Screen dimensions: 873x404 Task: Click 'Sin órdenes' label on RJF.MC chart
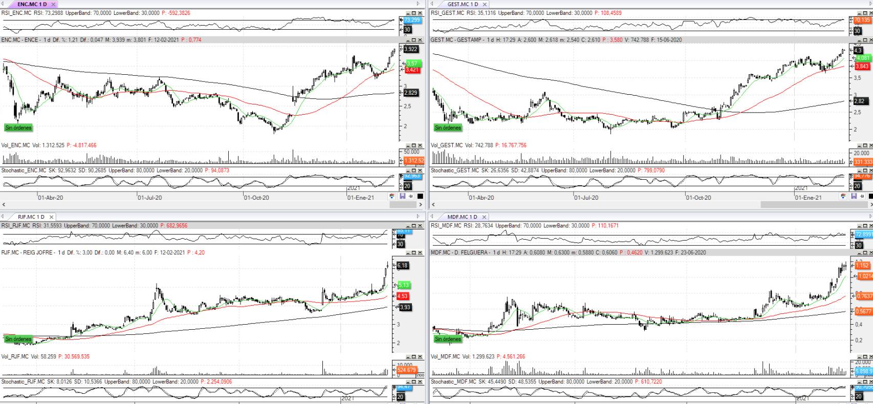[x=18, y=339]
